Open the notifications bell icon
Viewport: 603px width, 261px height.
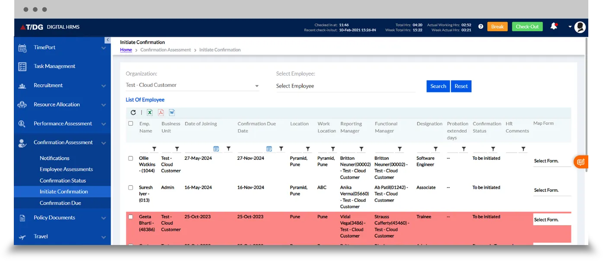click(x=553, y=26)
